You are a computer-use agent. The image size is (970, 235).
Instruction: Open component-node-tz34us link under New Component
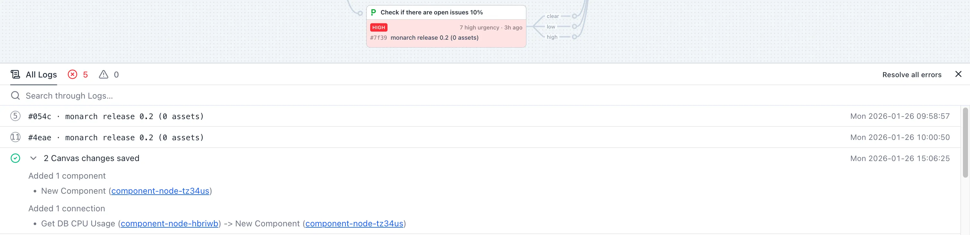coord(160,191)
